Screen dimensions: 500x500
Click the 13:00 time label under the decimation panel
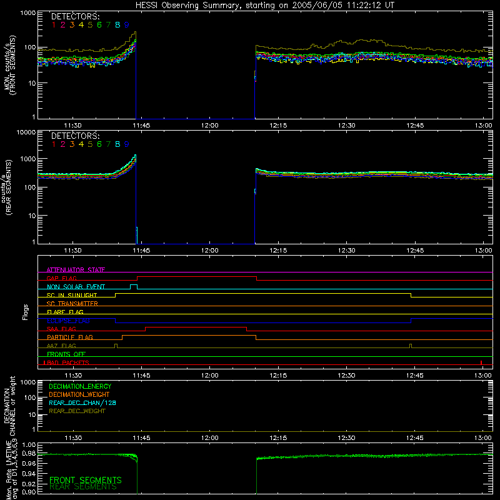483,438
